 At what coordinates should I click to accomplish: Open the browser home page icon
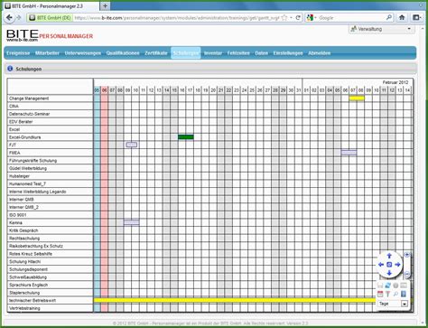pyautogui.click(x=402, y=18)
